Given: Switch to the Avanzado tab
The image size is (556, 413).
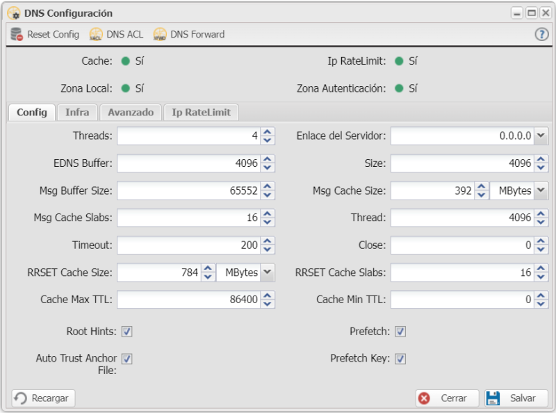Looking at the screenshot, I should point(131,112).
